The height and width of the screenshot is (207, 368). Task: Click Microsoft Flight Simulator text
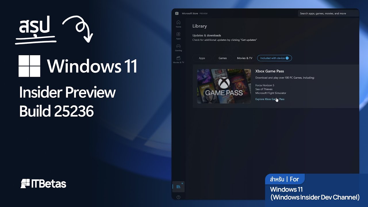tap(271, 93)
